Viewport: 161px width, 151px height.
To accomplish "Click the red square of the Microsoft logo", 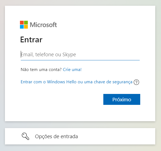I will tap(22, 23).
